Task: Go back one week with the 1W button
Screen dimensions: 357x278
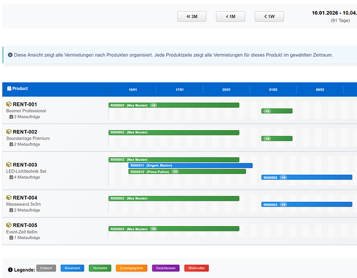Action: [269, 16]
